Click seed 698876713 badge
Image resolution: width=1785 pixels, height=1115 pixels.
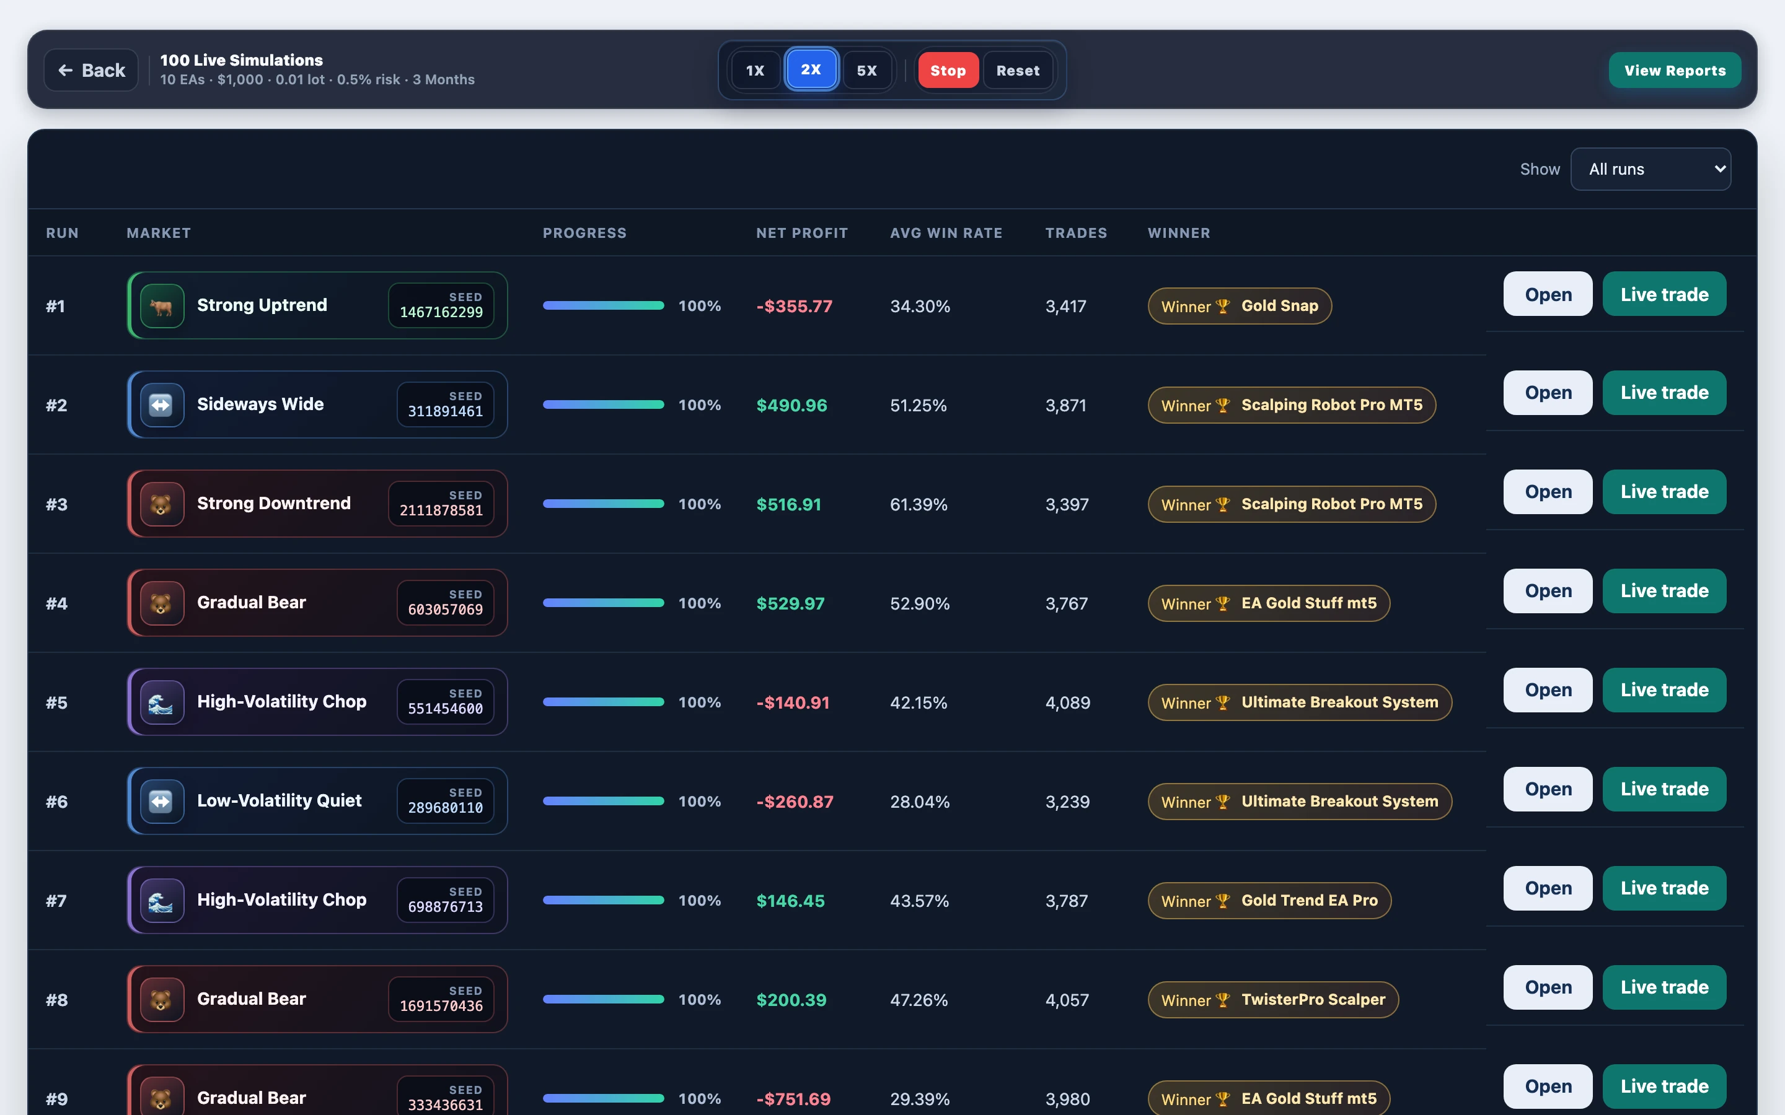(x=446, y=901)
